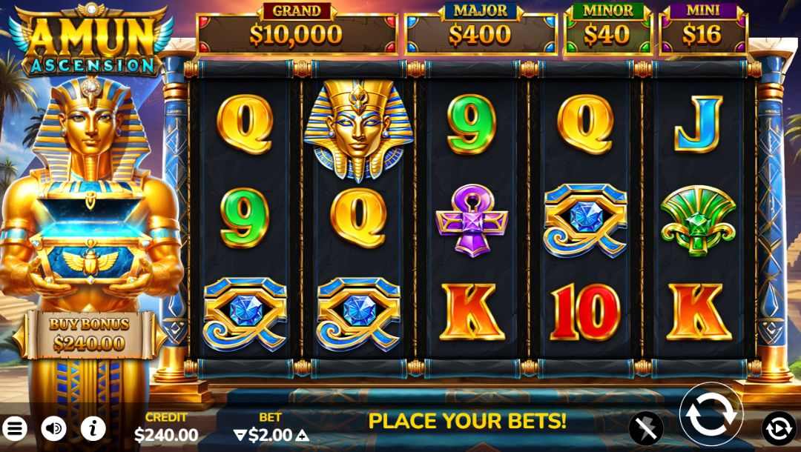
Task: Open the hamburger menu
Action: pos(14,428)
